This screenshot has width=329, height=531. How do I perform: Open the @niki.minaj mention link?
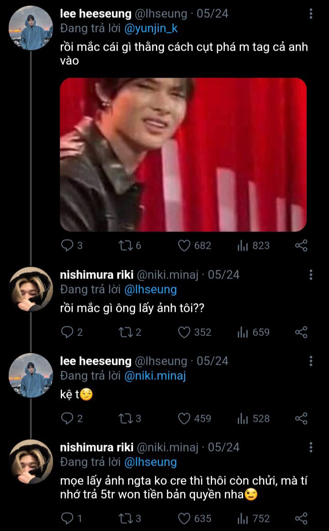pyautogui.click(x=155, y=375)
